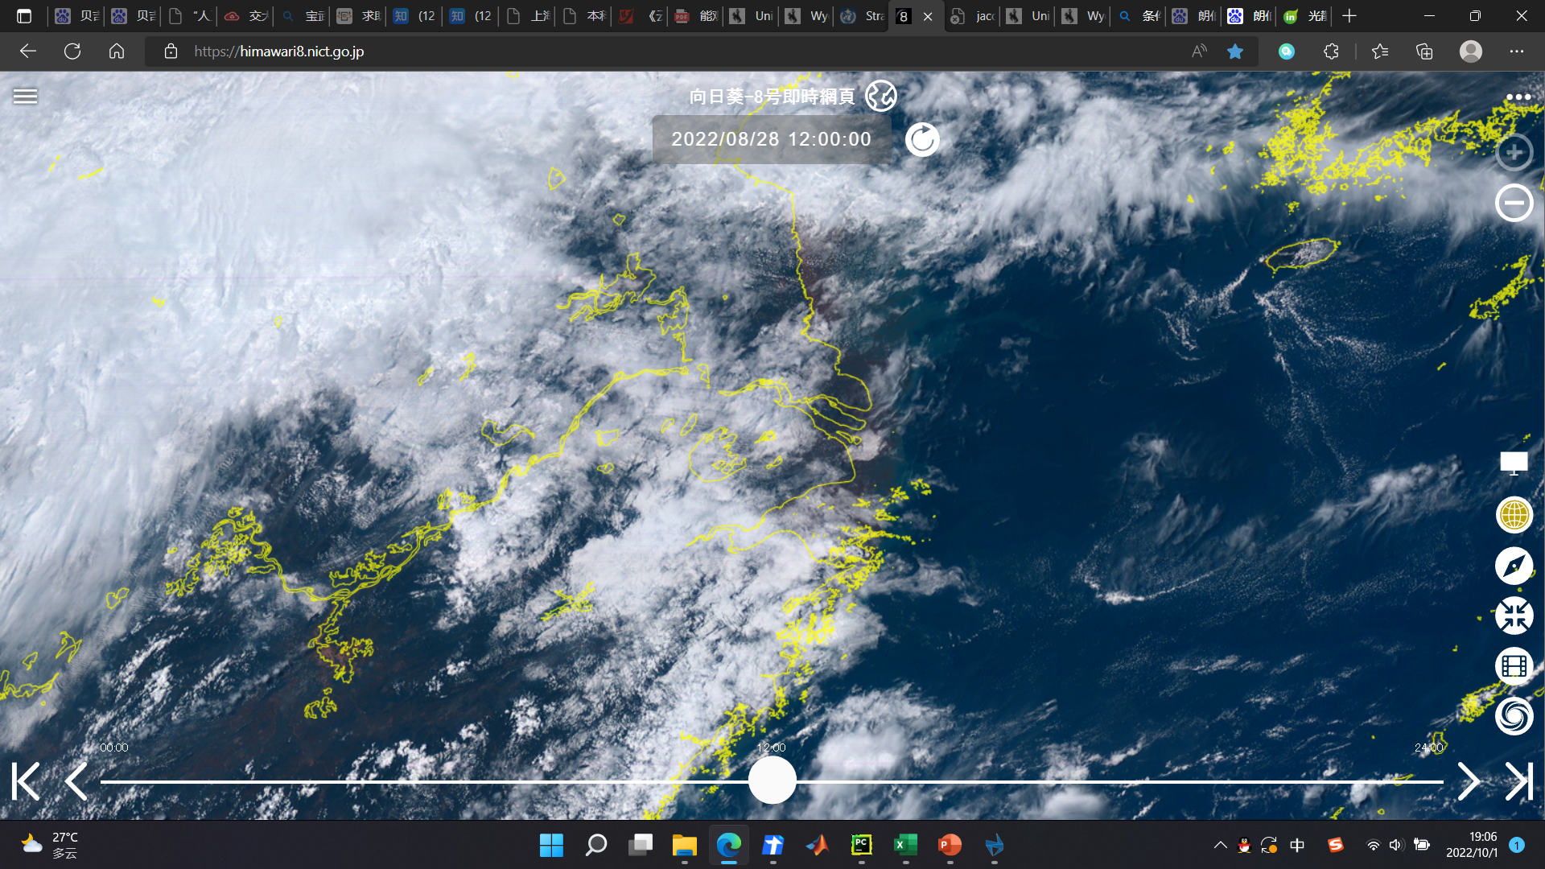Image resolution: width=1545 pixels, height=869 pixels.
Task: Open browser settings and more ellipsis
Action: point(1517,51)
